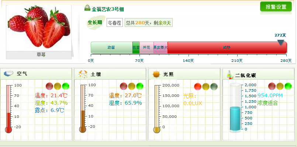Image resolution: width=297 pixels, height=147 pixels.
Task: Click the 210天 axis label
Action: click(x=237, y=60)
